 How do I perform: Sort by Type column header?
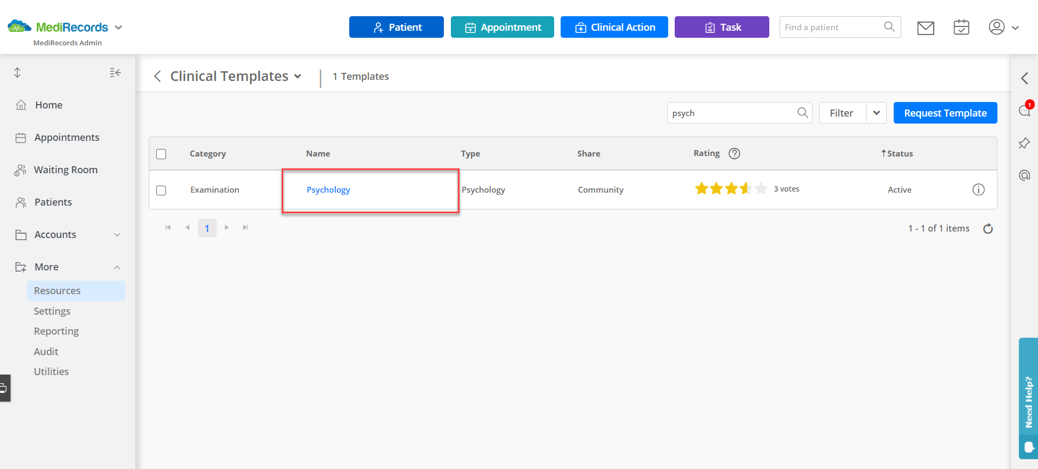tap(470, 153)
